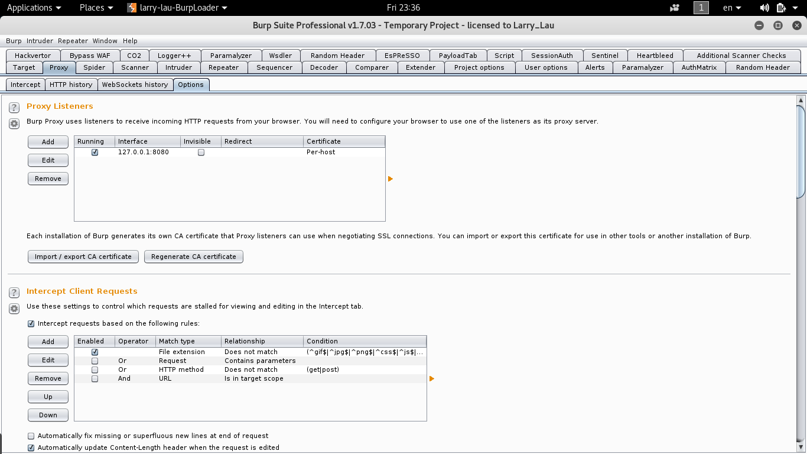
Task: Remove the selected proxy listener
Action: (x=48, y=179)
